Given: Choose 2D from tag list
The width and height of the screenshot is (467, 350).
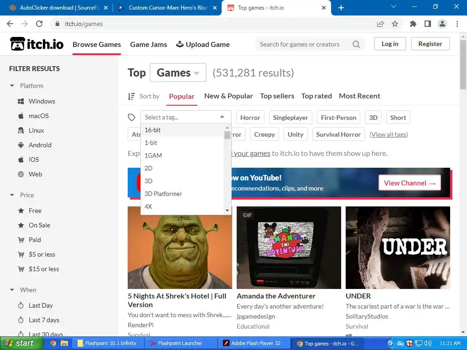Looking at the screenshot, I should [182, 169].
